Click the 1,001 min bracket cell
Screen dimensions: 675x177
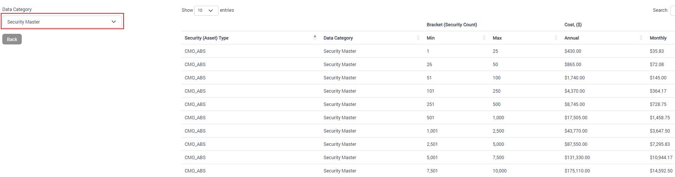click(432, 131)
